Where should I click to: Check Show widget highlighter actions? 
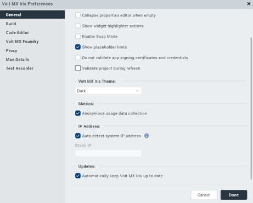(x=78, y=26)
